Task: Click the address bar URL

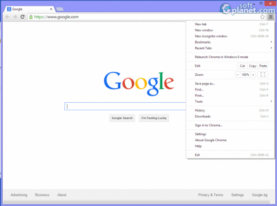Action: 57,17
